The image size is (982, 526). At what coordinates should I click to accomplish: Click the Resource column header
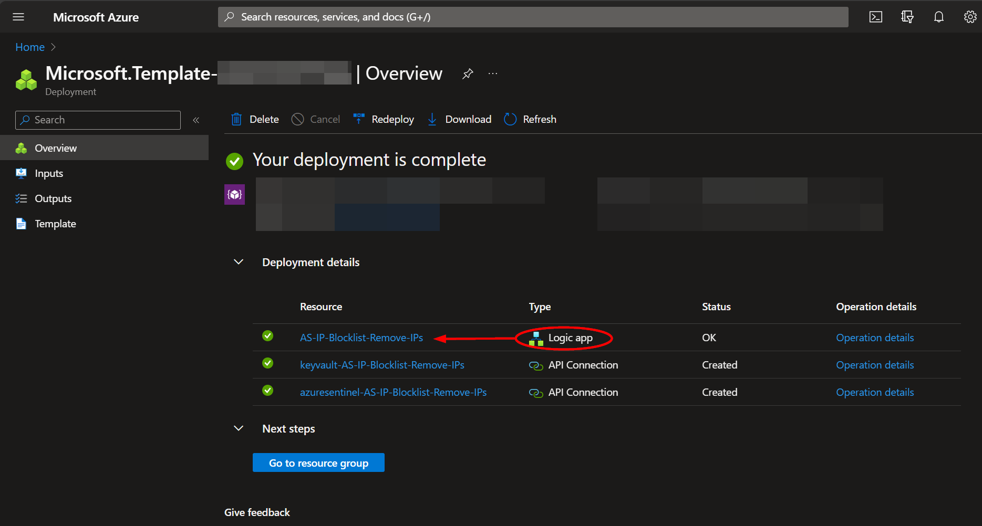click(321, 307)
